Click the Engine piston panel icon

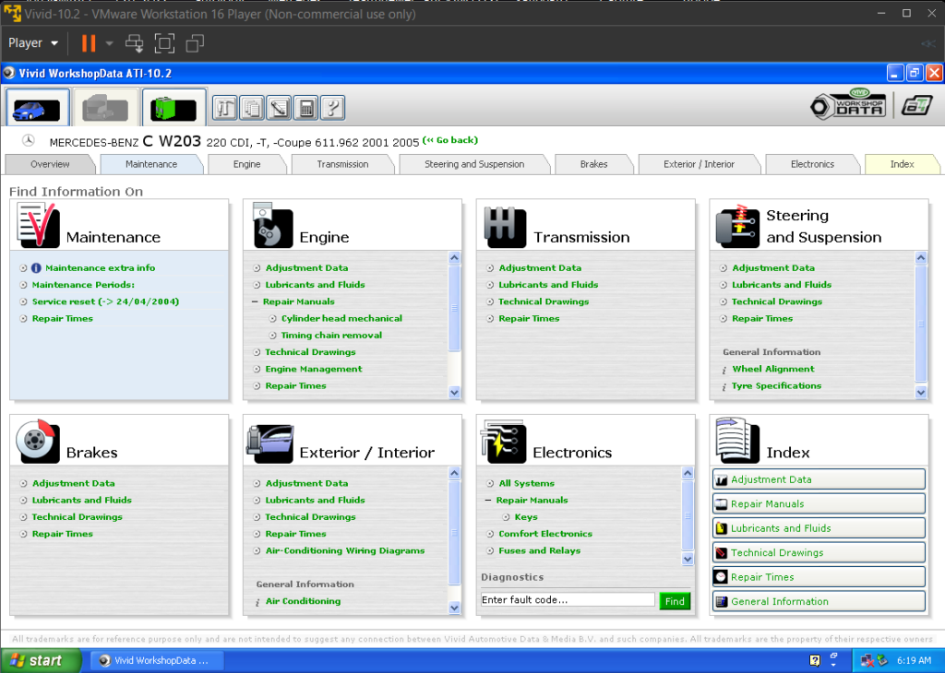pyautogui.click(x=272, y=225)
